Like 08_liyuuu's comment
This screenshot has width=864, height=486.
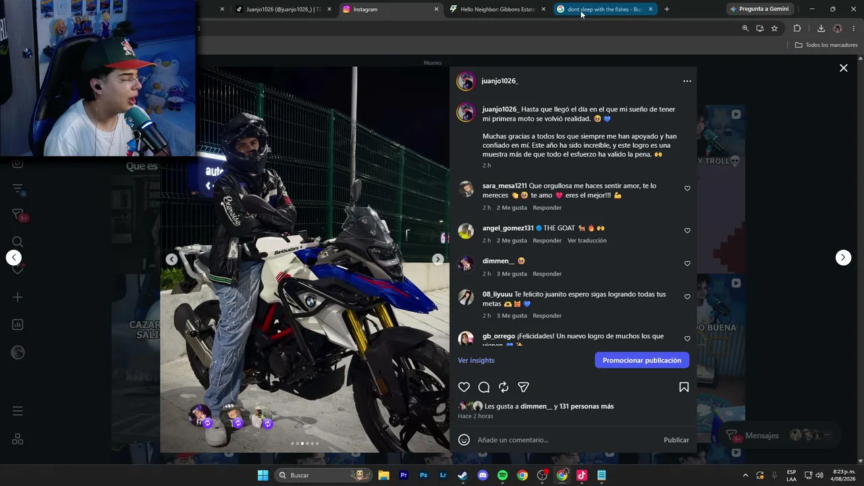(x=687, y=296)
